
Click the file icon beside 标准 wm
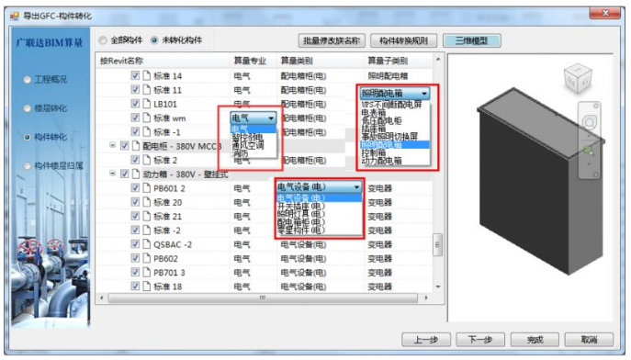pos(146,118)
